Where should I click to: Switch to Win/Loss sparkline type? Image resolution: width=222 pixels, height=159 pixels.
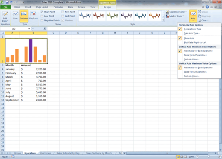tap(33, 16)
